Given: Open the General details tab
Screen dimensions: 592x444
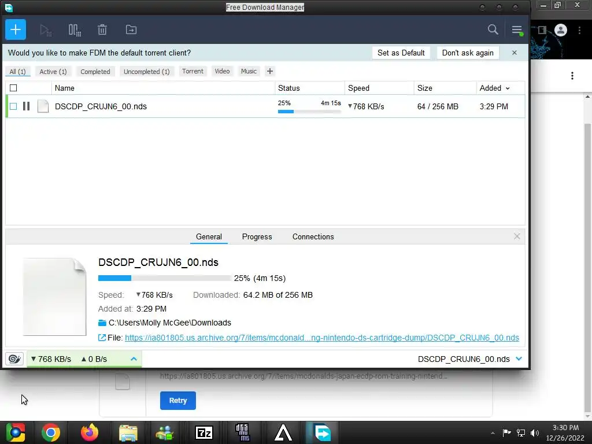Looking at the screenshot, I should coord(209,236).
